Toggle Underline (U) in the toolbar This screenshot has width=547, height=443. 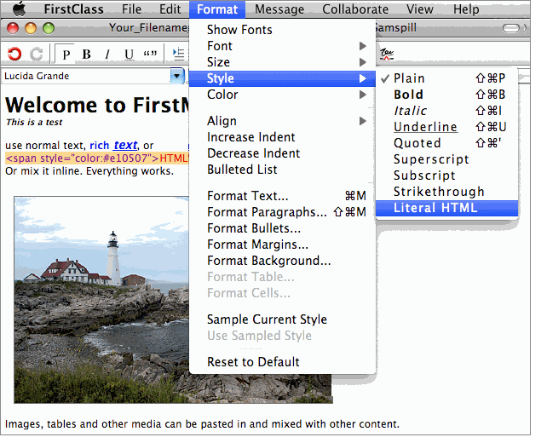coord(129,54)
